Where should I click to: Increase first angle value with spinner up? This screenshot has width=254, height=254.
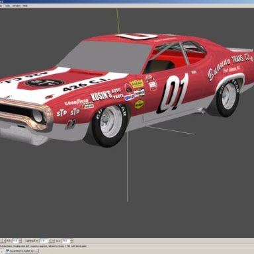tap(21, 239)
